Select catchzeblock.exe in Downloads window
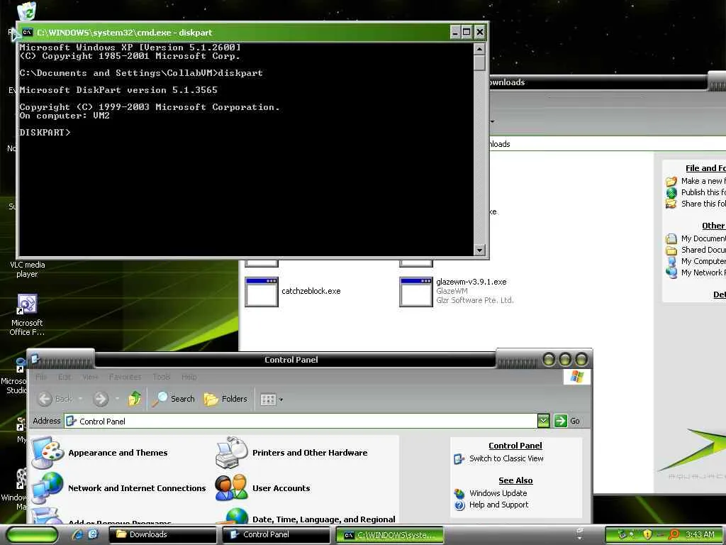Image resolution: width=726 pixels, height=545 pixels. coord(293,291)
